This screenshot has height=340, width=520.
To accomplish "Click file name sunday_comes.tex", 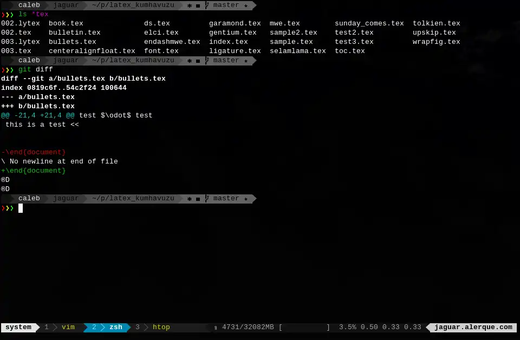I will point(369,23).
